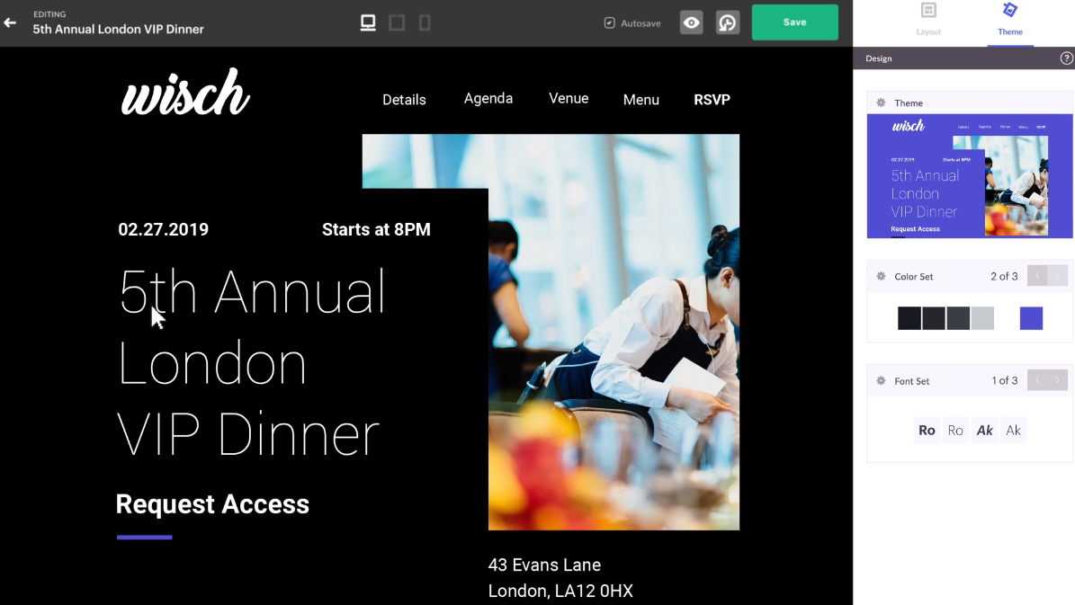Toggle the Autosave checkbox
1075x605 pixels.
pyautogui.click(x=610, y=22)
